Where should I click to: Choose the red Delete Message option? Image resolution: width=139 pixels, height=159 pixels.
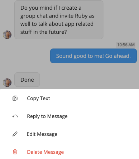click(69, 152)
